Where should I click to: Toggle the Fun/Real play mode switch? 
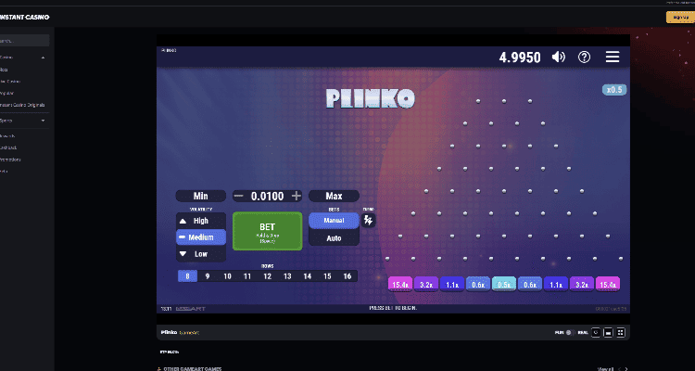point(570,332)
